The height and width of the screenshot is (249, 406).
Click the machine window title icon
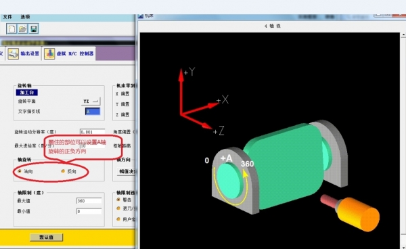pos(141,16)
